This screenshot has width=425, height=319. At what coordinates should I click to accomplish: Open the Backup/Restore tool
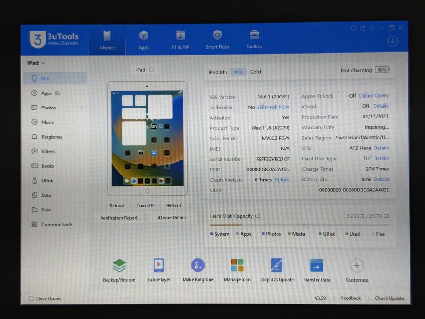(119, 270)
